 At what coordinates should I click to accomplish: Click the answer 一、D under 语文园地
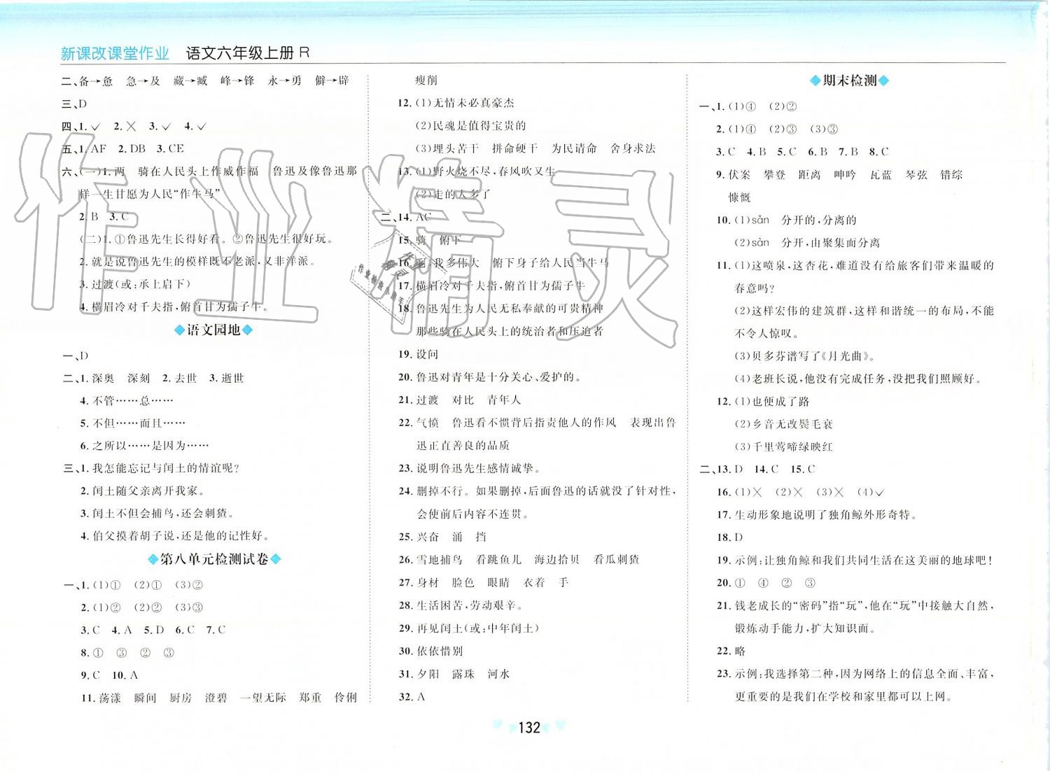(76, 356)
